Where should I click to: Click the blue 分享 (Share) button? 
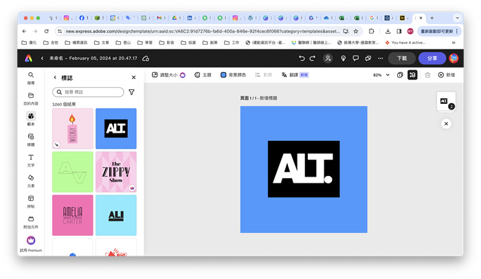click(432, 58)
